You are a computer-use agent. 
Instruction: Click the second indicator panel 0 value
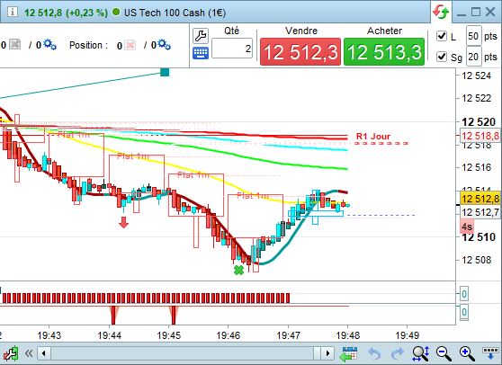464,312
